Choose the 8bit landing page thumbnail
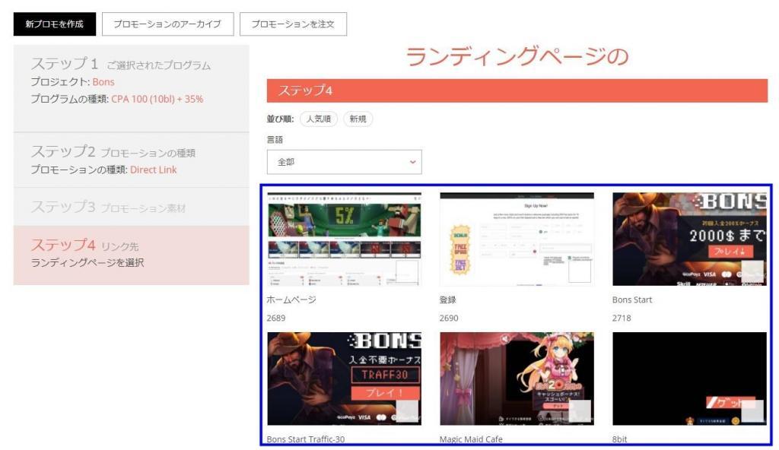The width and height of the screenshot is (779, 450). tap(689, 379)
